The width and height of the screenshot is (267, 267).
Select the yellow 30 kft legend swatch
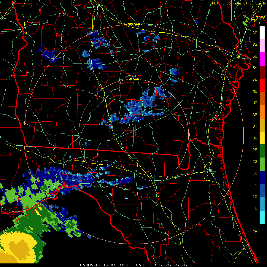point(262,138)
